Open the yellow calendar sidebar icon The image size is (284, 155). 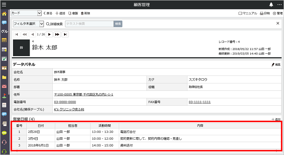tap(4, 40)
